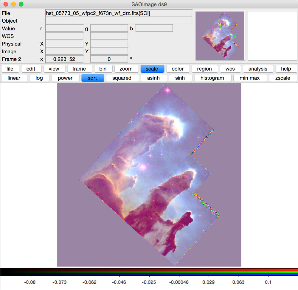Apply histogram equalization scale
The width and height of the screenshot is (298, 290).
click(x=212, y=78)
